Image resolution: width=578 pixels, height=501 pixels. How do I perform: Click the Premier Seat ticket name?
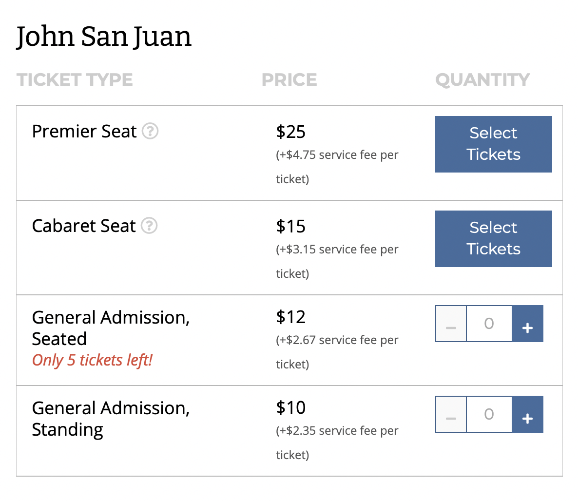click(84, 131)
